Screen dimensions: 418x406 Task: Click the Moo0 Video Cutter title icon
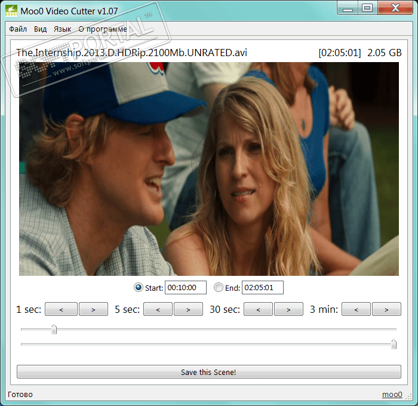11,11
